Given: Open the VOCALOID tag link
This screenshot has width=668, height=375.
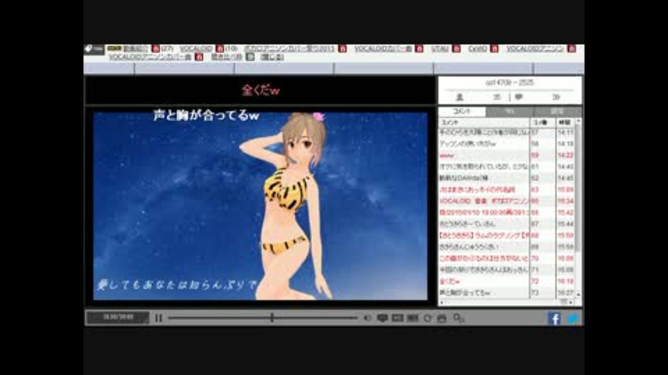Looking at the screenshot, I should tap(196, 49).
